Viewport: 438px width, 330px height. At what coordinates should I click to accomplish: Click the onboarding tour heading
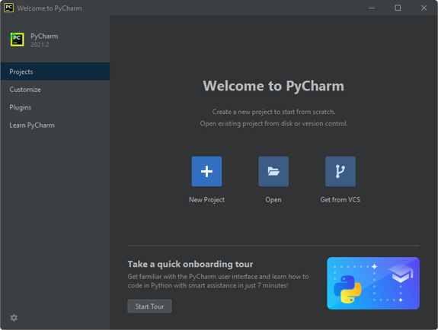point(190,264)
